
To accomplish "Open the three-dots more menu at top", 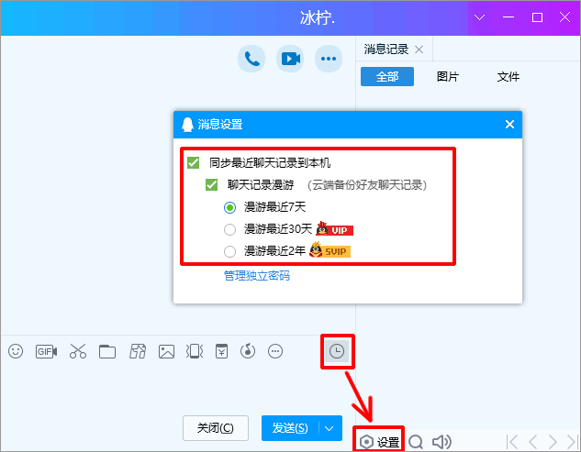I will 329,59.
